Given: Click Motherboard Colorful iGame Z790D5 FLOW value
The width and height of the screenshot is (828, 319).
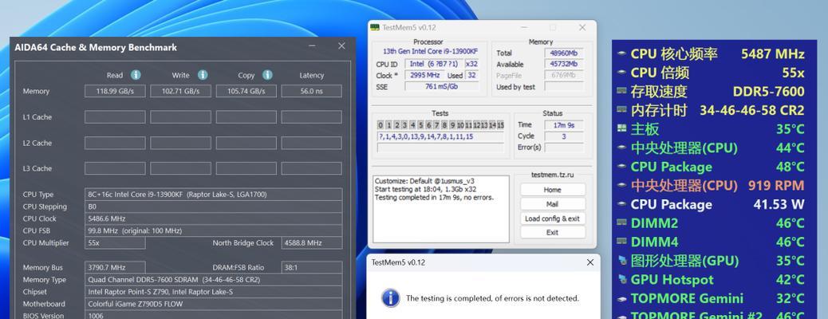Looking at the screenshot, I should [213, 304].
